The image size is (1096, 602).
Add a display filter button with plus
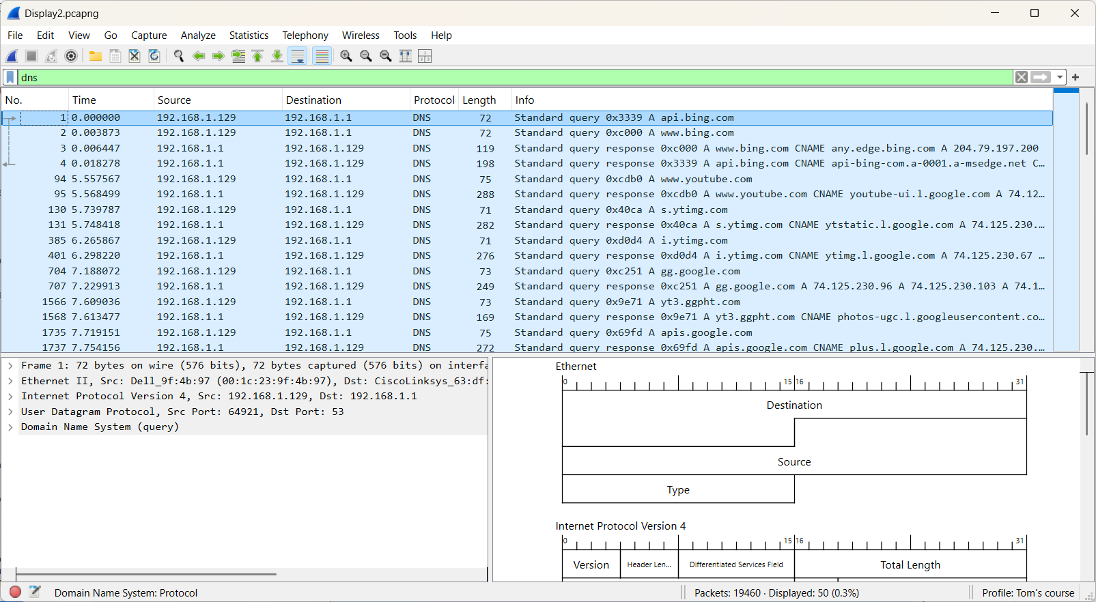point(1076,77)
